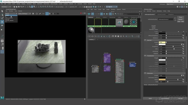This screenshot has height=105, width=188.
Task: Open the Symmetry: Off dropdown
Action: (x=74, y=7)
